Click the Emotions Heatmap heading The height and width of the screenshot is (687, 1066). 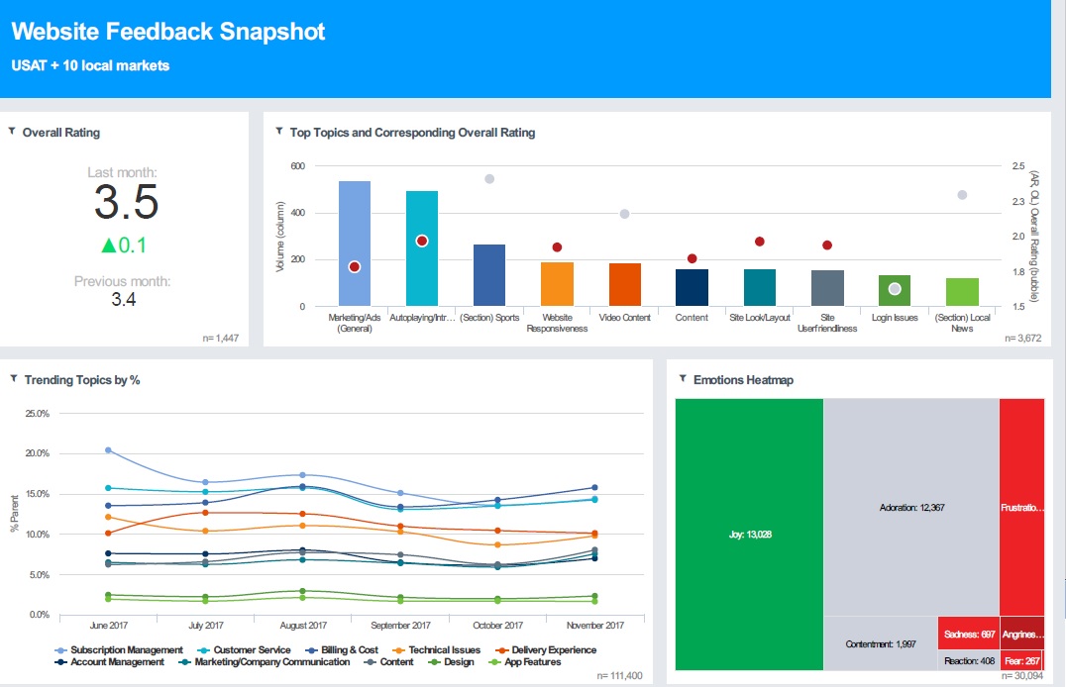click(x=743, y=380)
